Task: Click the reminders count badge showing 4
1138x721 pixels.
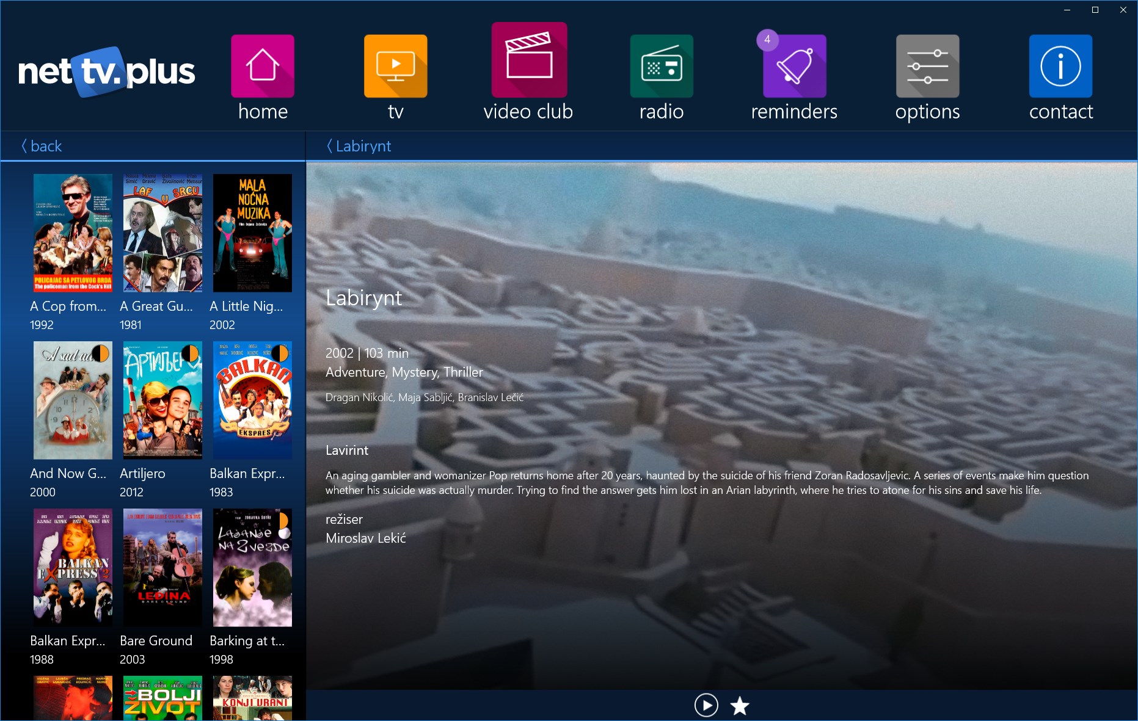Action: point(767,39)
